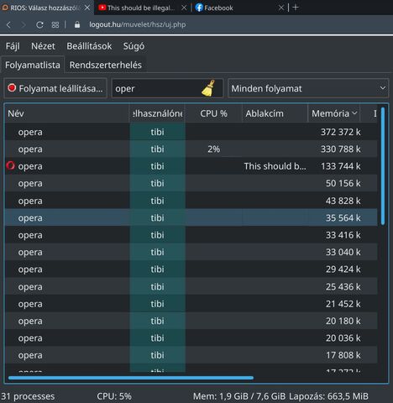Click the Mem: 1,9 GiB / 7,6 GiB status

(239, 396)
